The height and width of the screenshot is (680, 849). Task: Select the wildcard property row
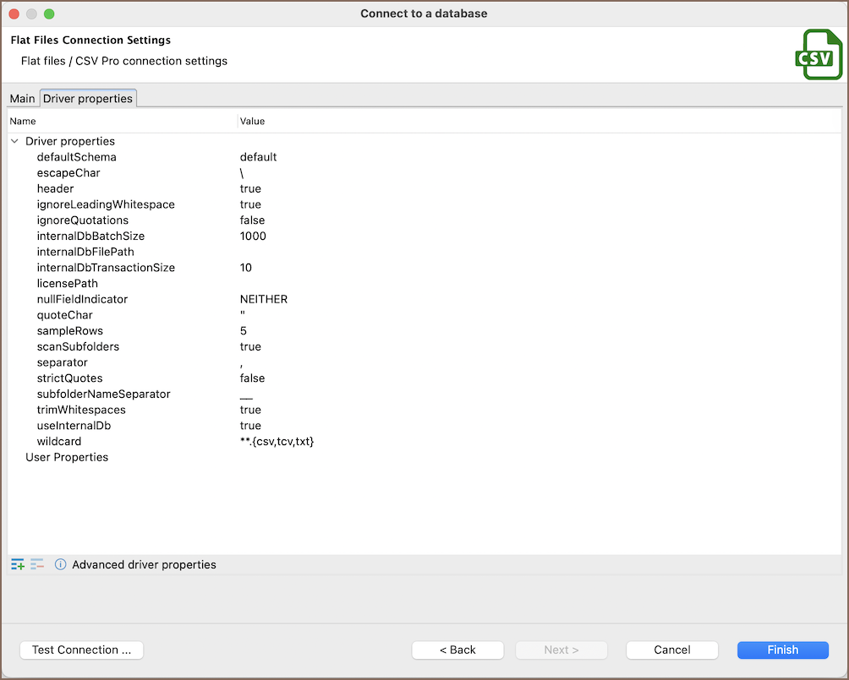point(59,442)
